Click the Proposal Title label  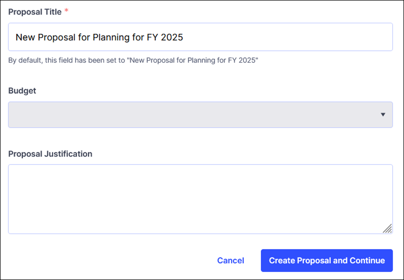pos(35,12)
